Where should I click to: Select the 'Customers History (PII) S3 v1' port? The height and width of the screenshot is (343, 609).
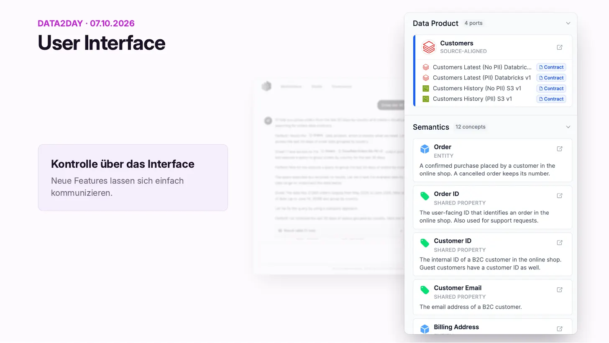[x=472, y=99]
